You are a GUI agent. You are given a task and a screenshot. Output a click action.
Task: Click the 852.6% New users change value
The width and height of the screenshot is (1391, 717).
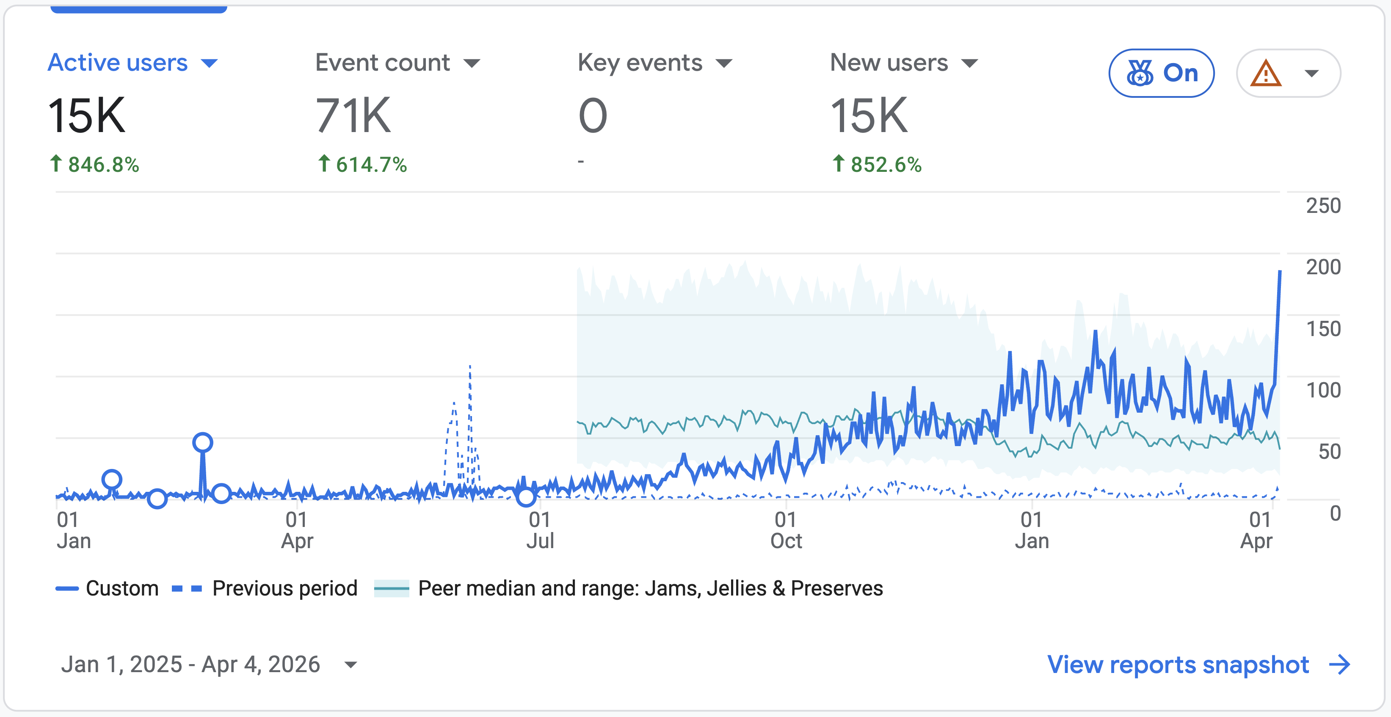886,164
